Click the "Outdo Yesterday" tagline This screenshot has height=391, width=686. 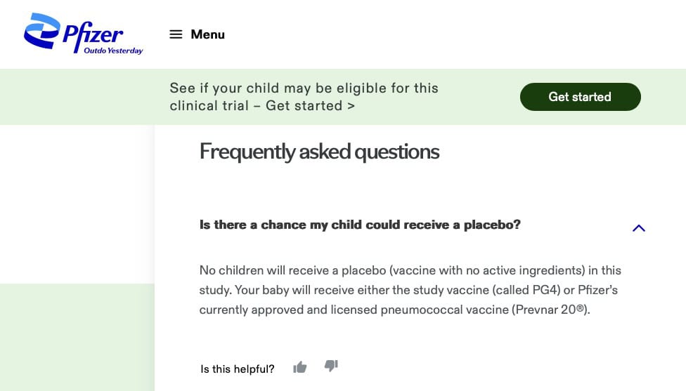click(113, 51)
